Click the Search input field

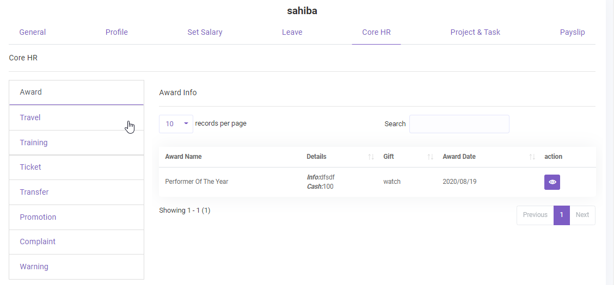[x=459, y=124]
